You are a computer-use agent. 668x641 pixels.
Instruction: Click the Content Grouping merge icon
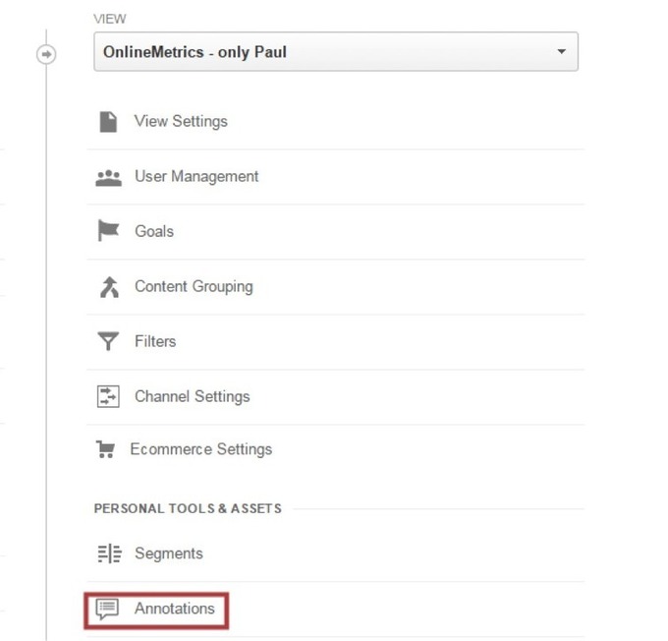109,287
